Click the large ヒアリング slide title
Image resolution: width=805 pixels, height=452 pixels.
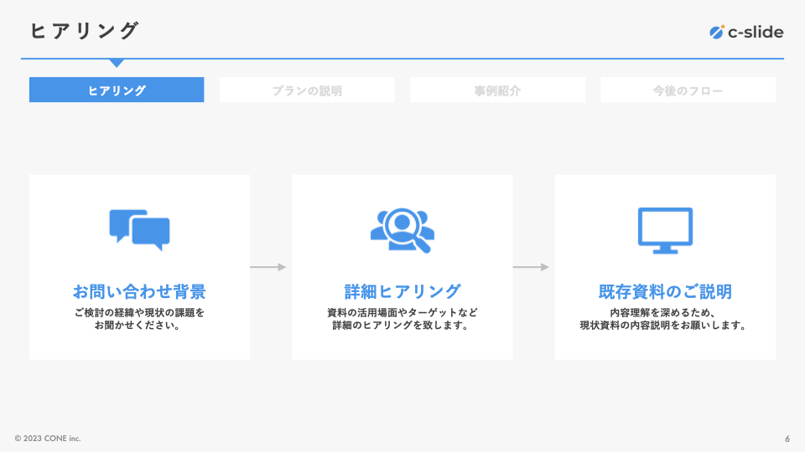[x=84, y=31]
